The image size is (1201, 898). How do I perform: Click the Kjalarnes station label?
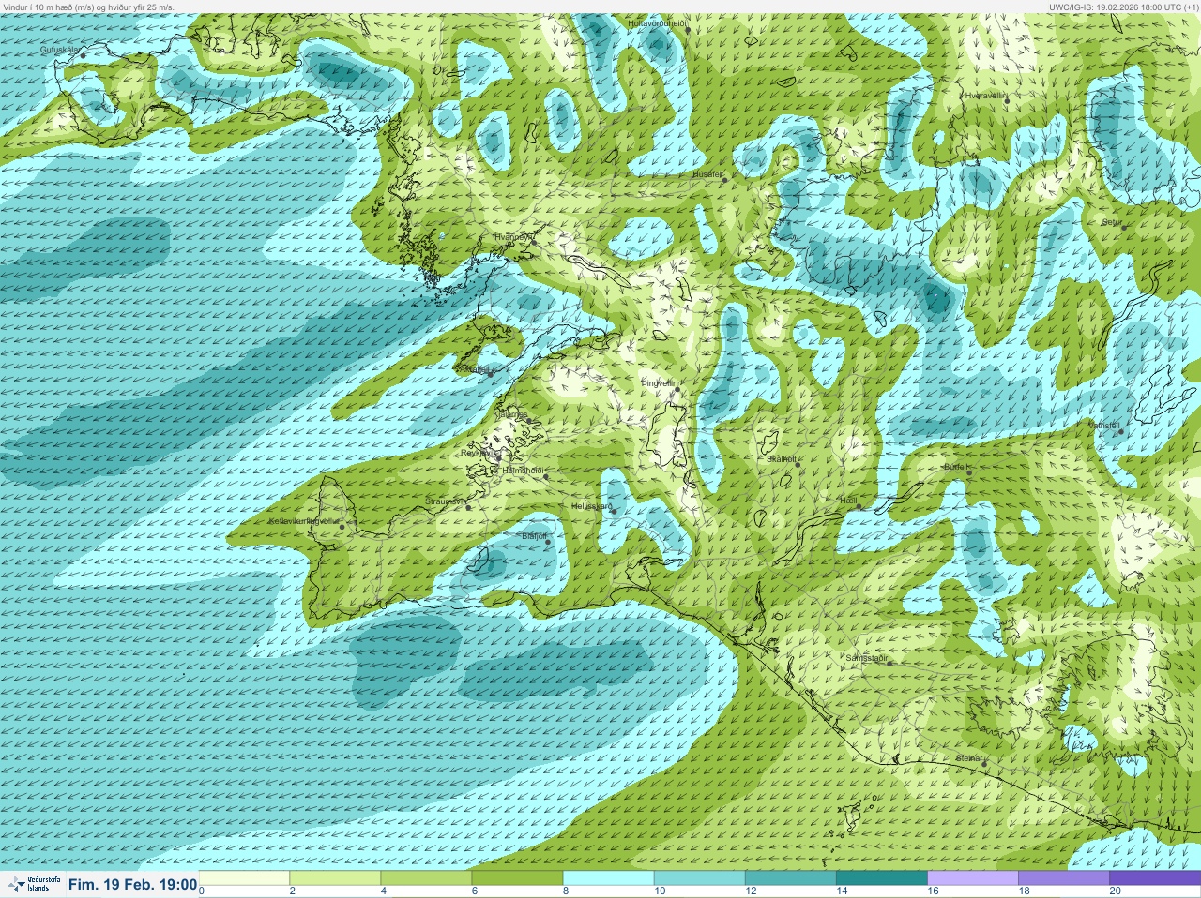pyautogui.click(x=510, y=414)
